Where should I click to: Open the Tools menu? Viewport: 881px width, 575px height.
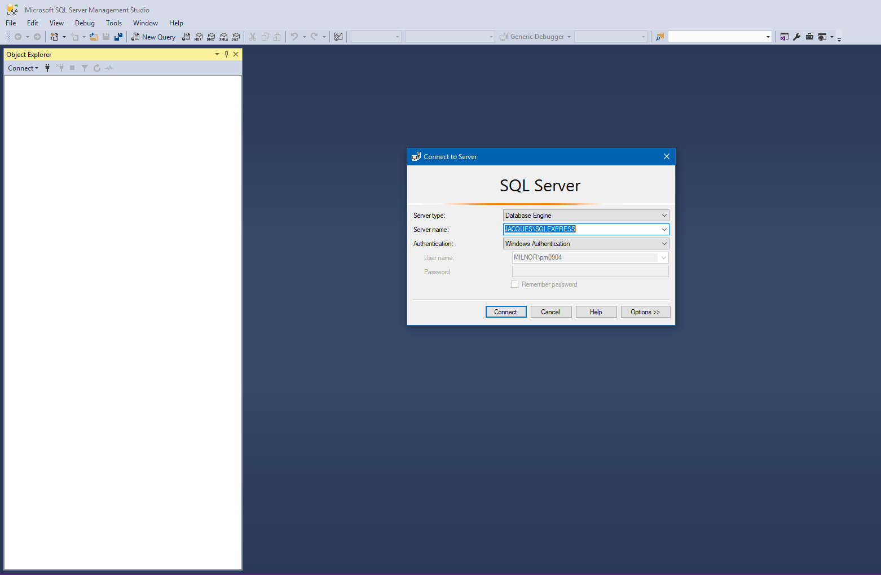click(114, 23)
